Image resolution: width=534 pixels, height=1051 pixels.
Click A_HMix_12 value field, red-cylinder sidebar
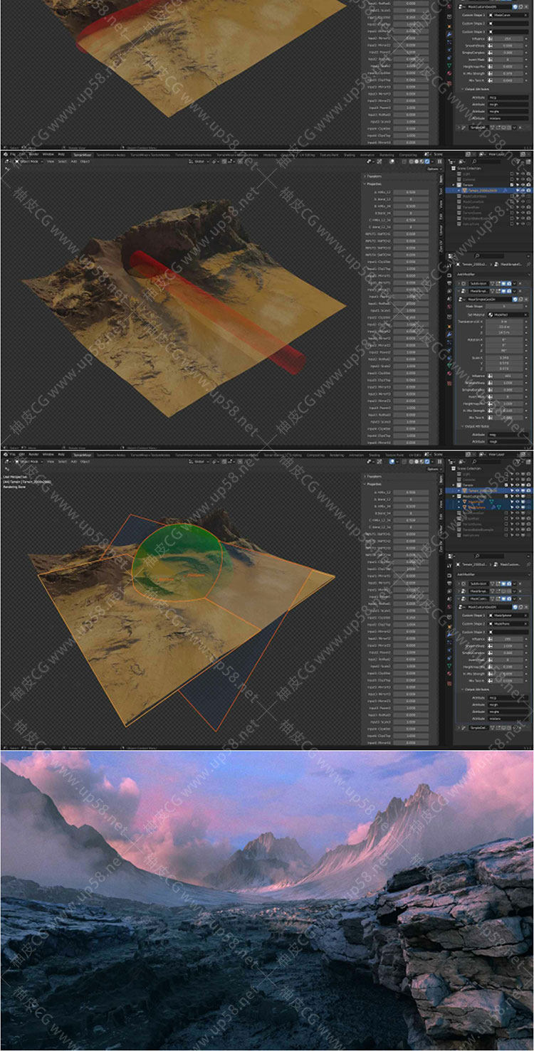point(411,192)
